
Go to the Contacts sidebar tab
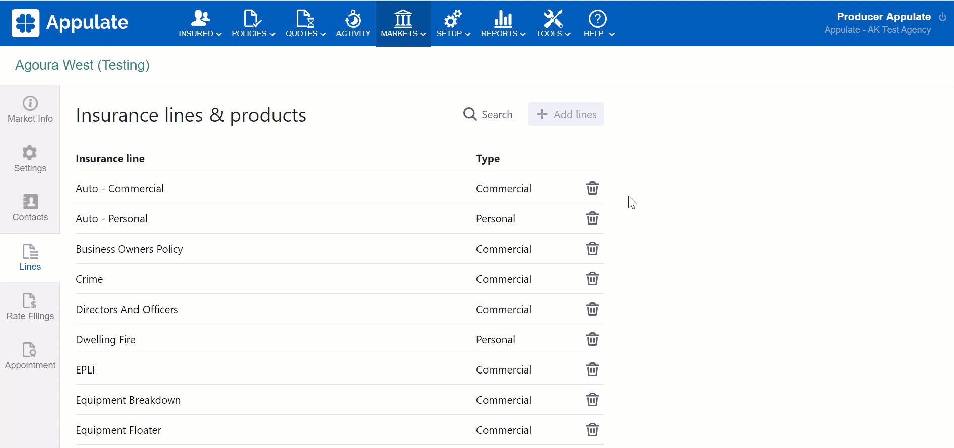tap(30, 208)
